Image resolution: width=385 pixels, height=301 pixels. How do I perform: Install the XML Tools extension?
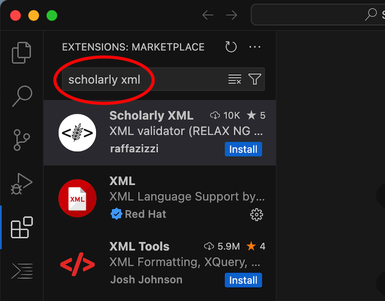(243, 280)
